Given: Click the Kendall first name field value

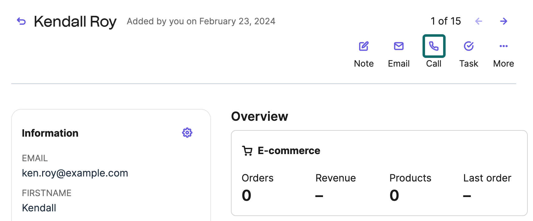Looking at the screenshot, I should [39, 208].
